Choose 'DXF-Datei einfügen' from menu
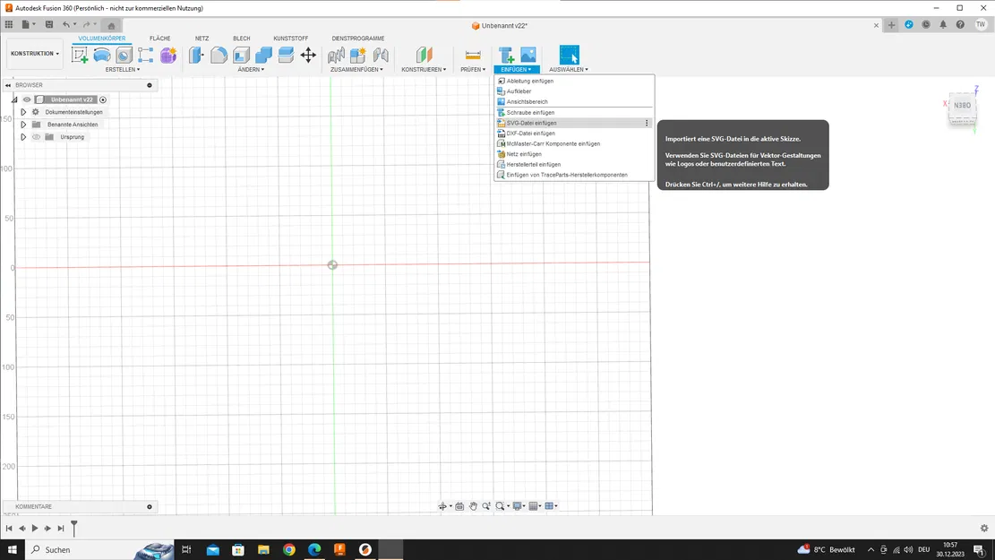995x560 pixels. click(530, 134)
